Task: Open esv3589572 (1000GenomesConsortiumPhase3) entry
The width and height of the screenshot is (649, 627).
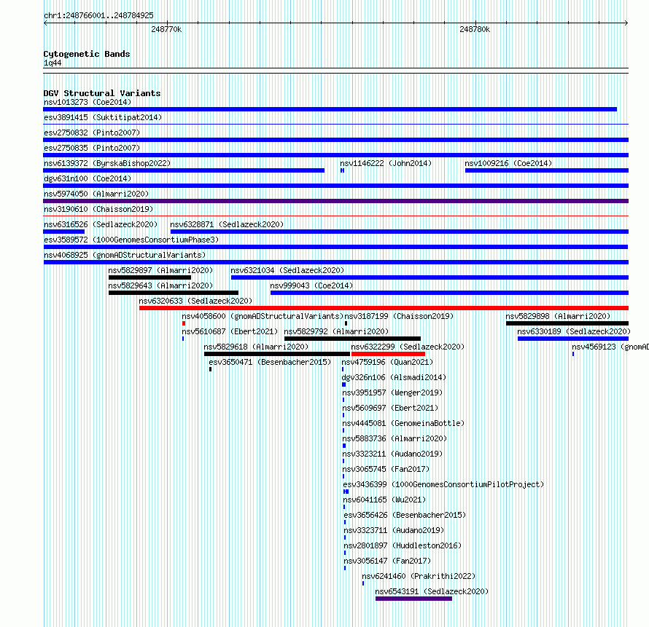Action: coord(131,240)
